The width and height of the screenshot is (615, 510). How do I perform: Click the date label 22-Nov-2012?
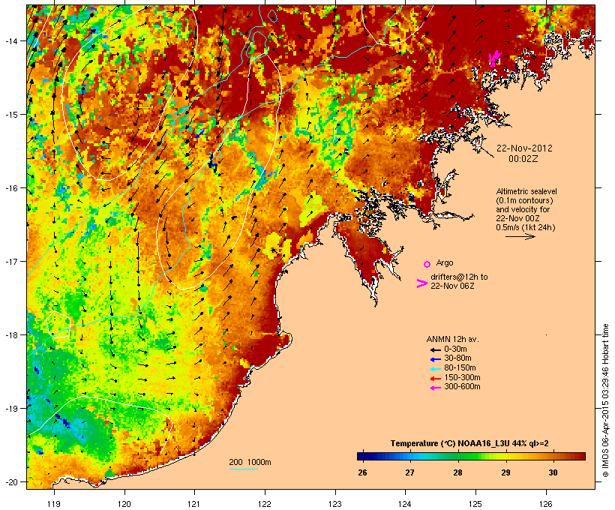pos(524,148)
